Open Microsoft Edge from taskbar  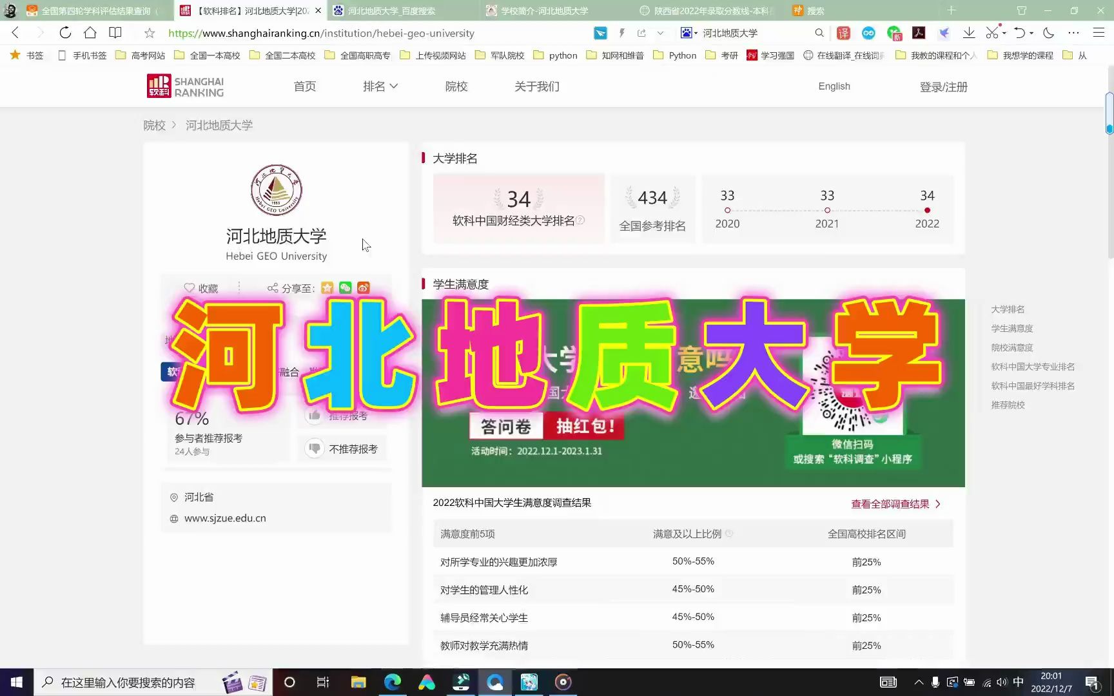click(x=393, y=682)
